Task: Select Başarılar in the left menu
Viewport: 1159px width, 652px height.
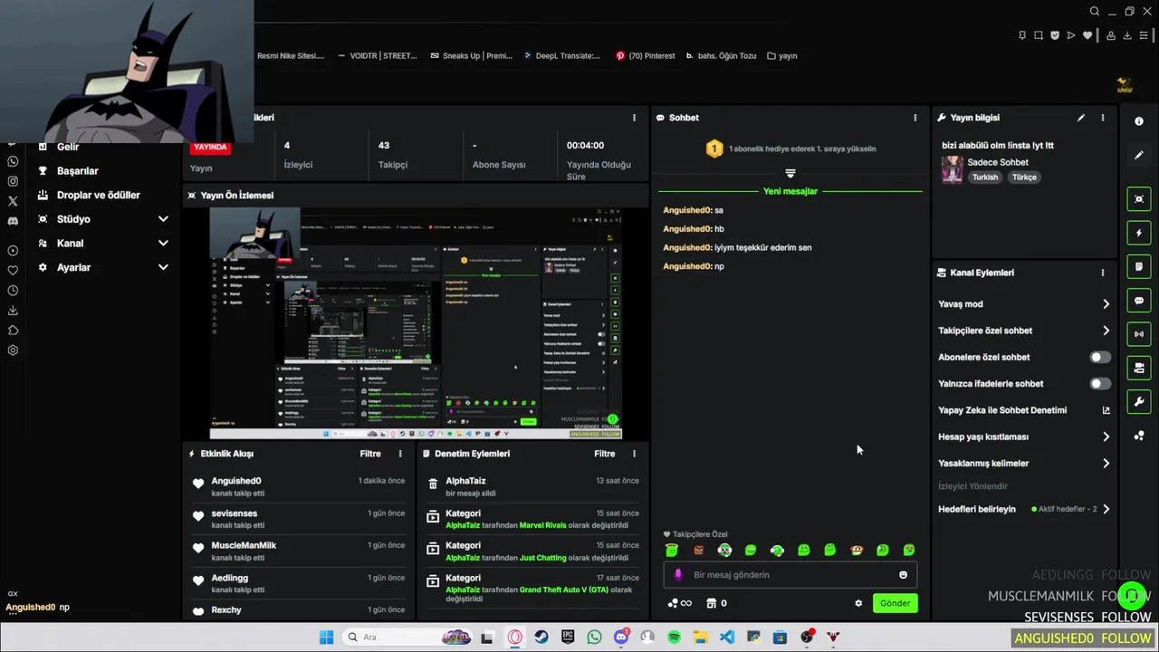Action: (77, 171)
